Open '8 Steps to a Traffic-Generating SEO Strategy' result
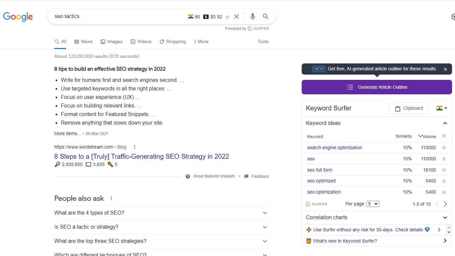This screenshot has height=256, width=455. (142, 156)
